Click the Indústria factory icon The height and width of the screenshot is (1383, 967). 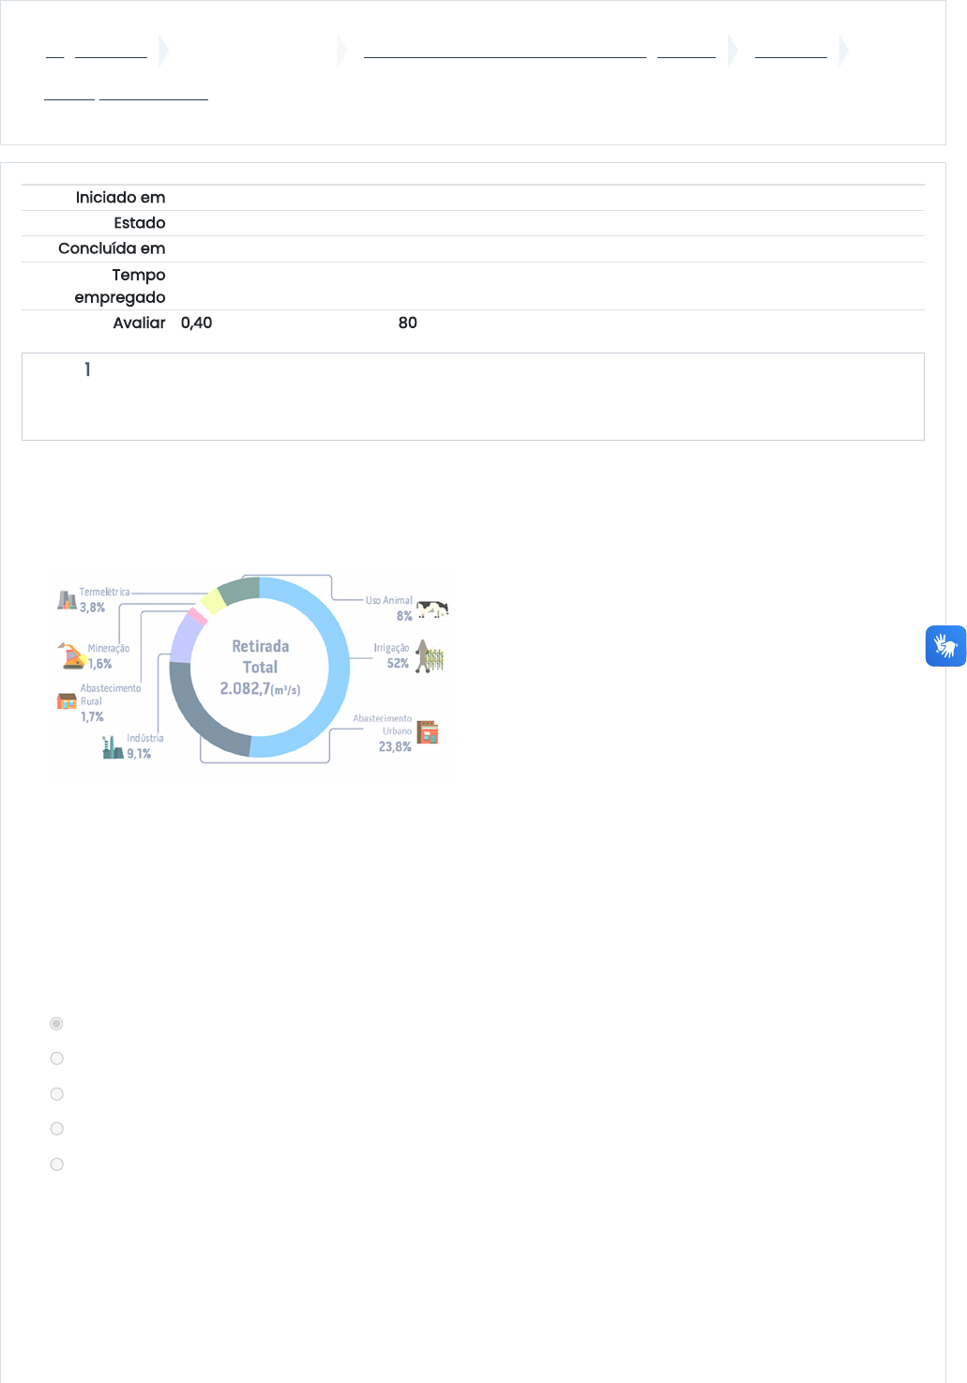pyautogui.click(x=113, y=747)
